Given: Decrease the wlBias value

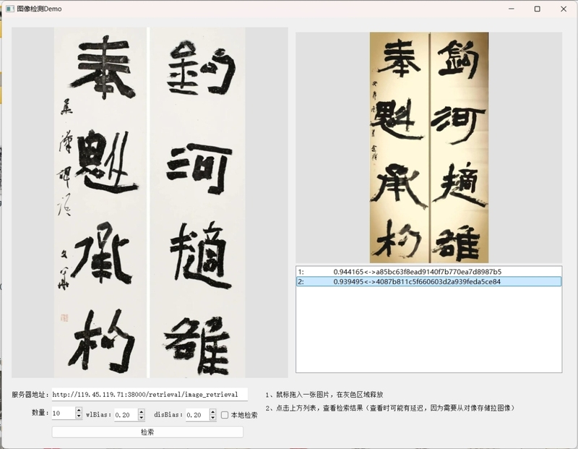Looking at the screenshot, I should 142,418.
